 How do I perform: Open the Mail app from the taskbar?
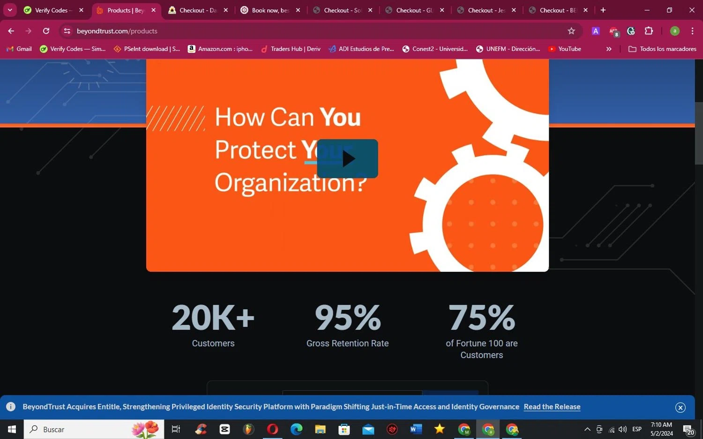(368, 429)
